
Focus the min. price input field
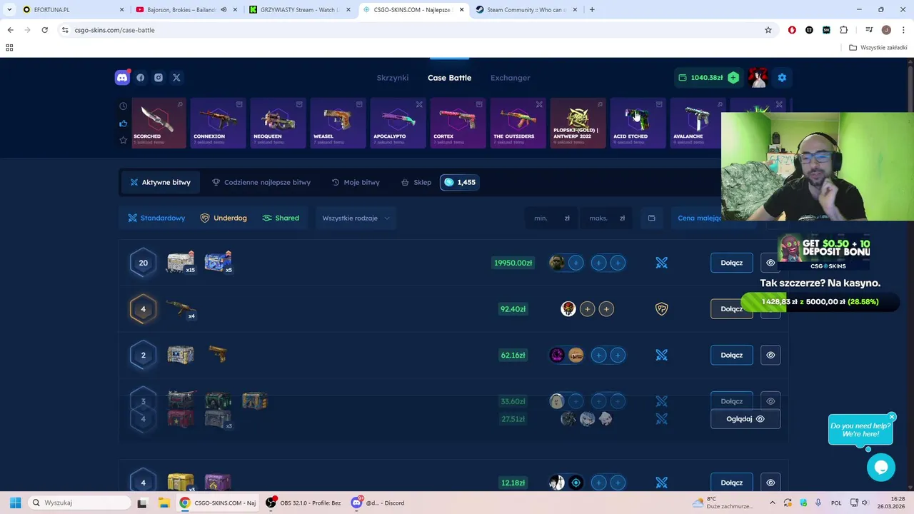pos(552,218)
